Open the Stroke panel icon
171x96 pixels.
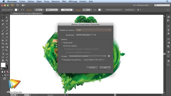(x=168, y=39)
